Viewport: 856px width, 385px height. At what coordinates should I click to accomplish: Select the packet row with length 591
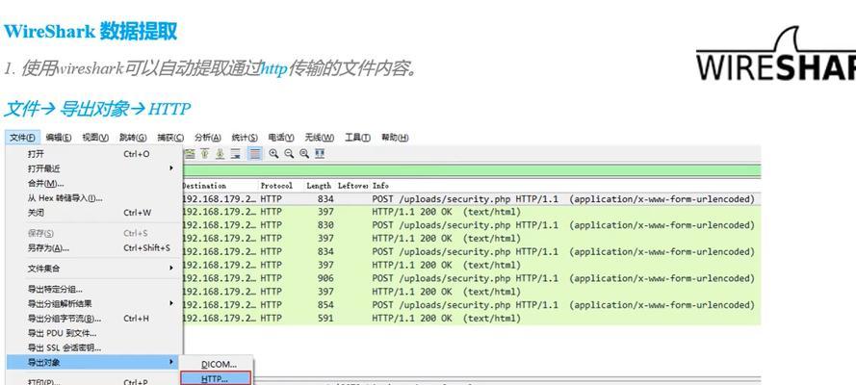[x=471, y=318]
